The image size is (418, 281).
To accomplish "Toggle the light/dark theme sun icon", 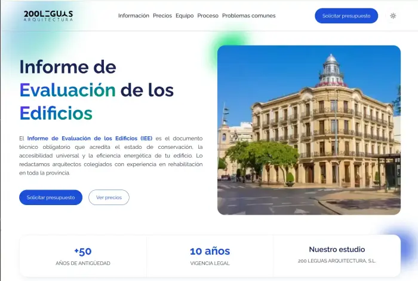I will [x=393, y=16].
